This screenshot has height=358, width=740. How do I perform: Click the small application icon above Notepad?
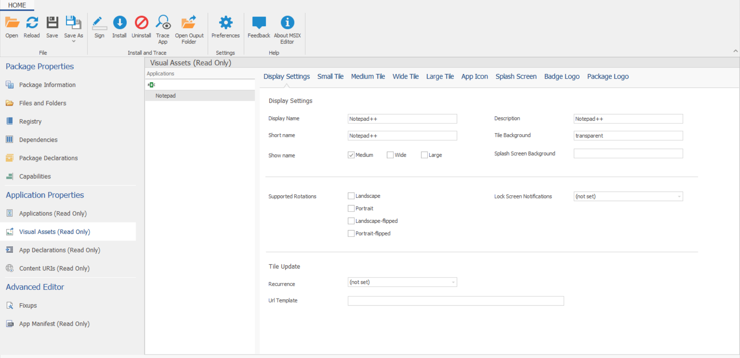point(151,85)
